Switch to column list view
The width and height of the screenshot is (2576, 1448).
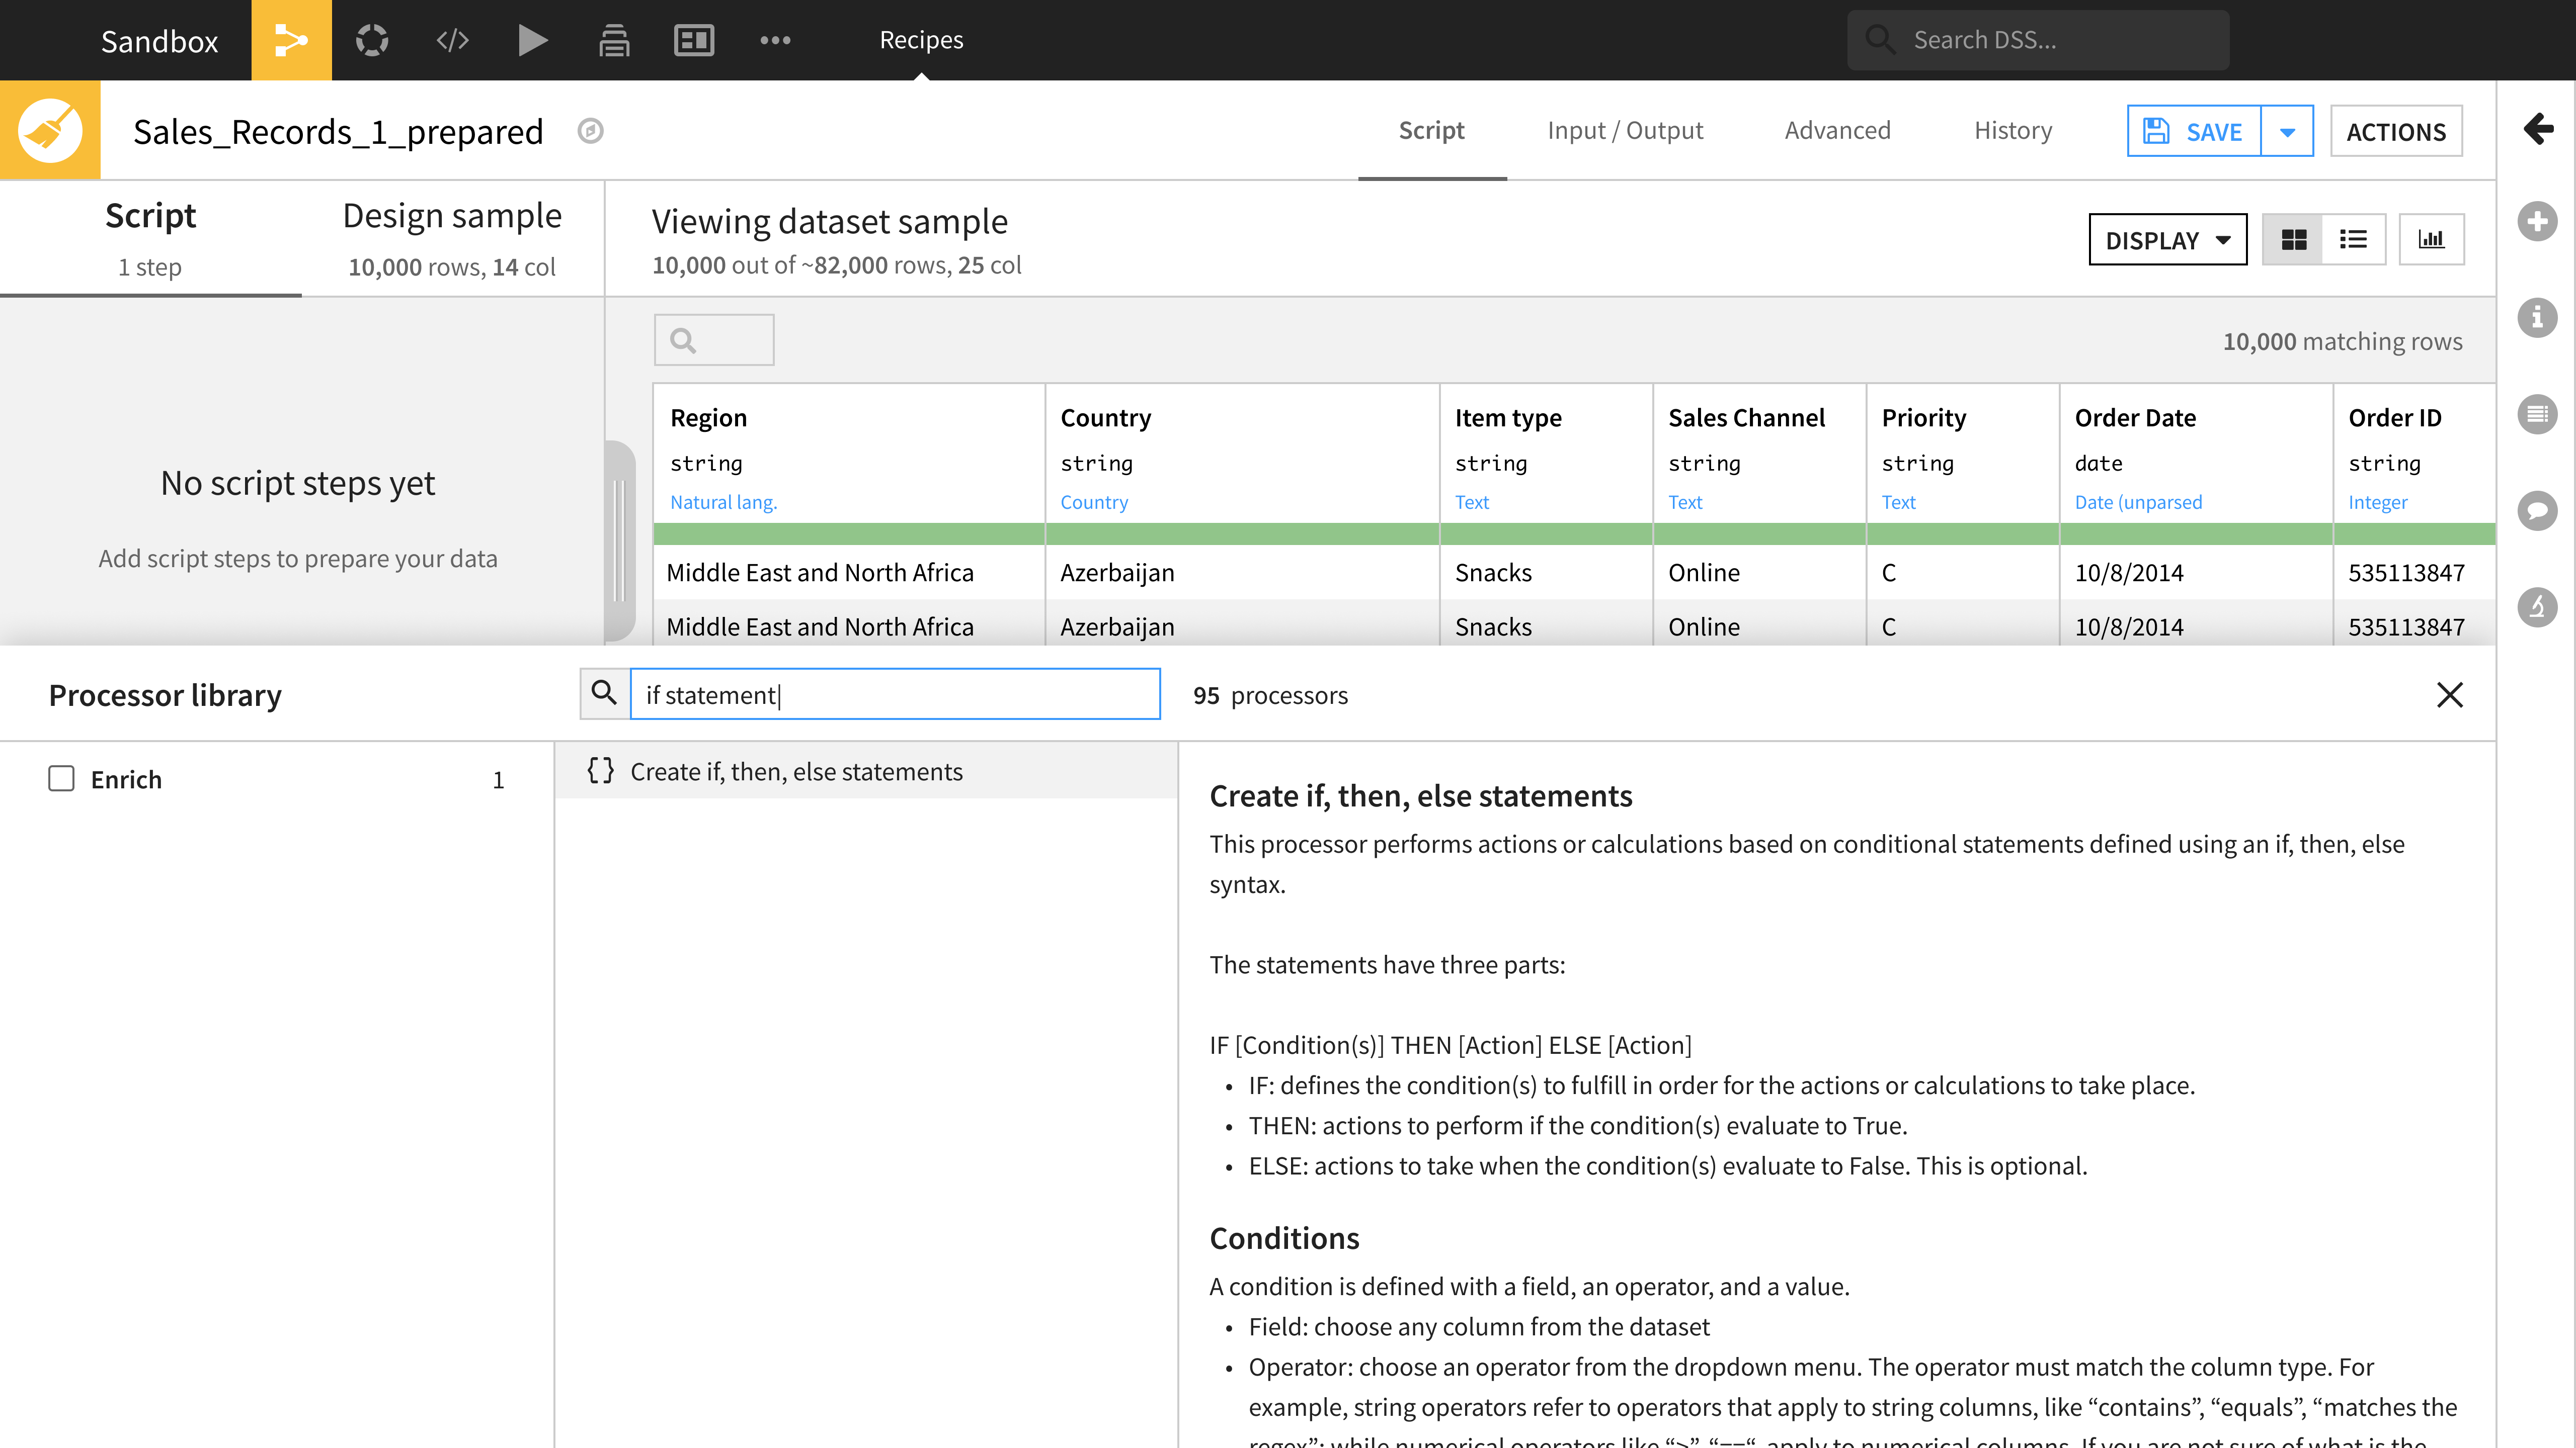(x=2354, y=240)
